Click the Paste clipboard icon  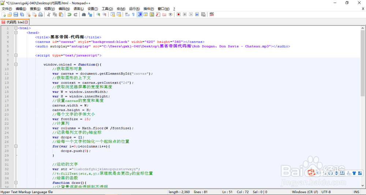(61, 15)
